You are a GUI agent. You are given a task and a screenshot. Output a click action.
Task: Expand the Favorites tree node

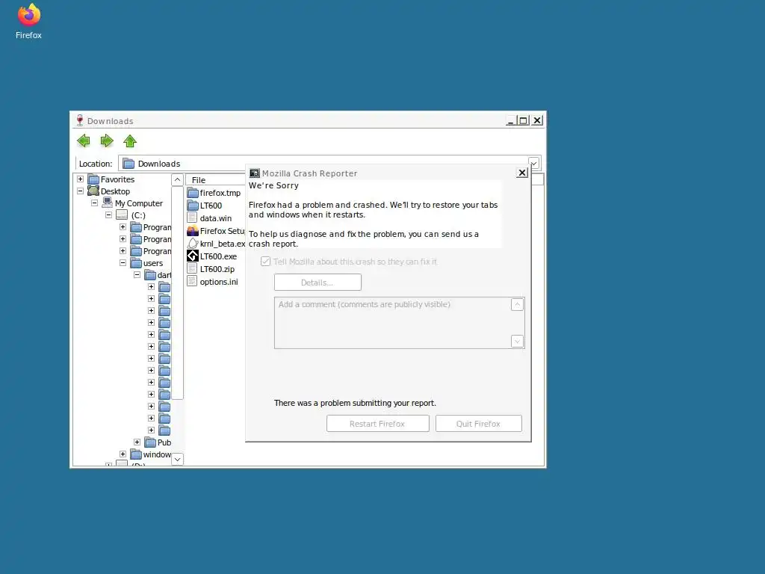pos(81,179)
